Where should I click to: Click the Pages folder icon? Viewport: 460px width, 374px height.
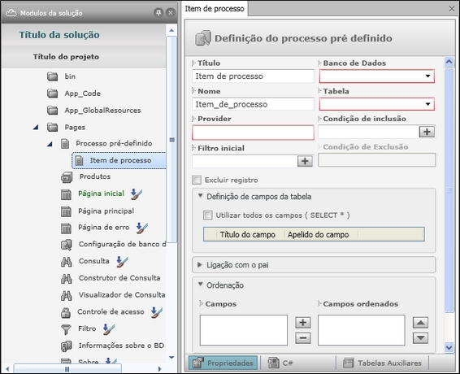tap(53, 128)
